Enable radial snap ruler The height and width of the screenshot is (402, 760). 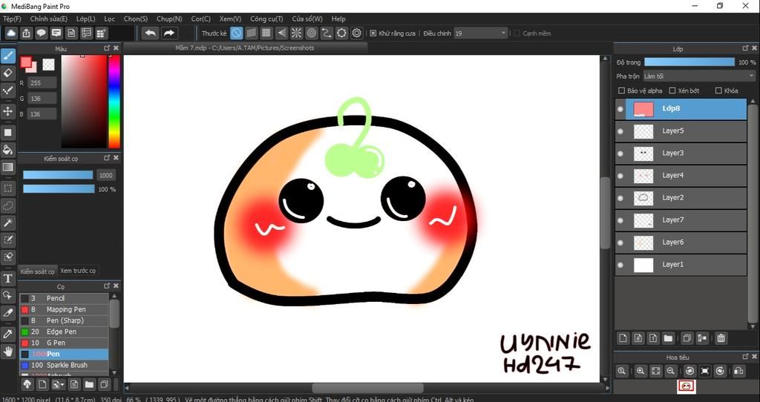296,33
